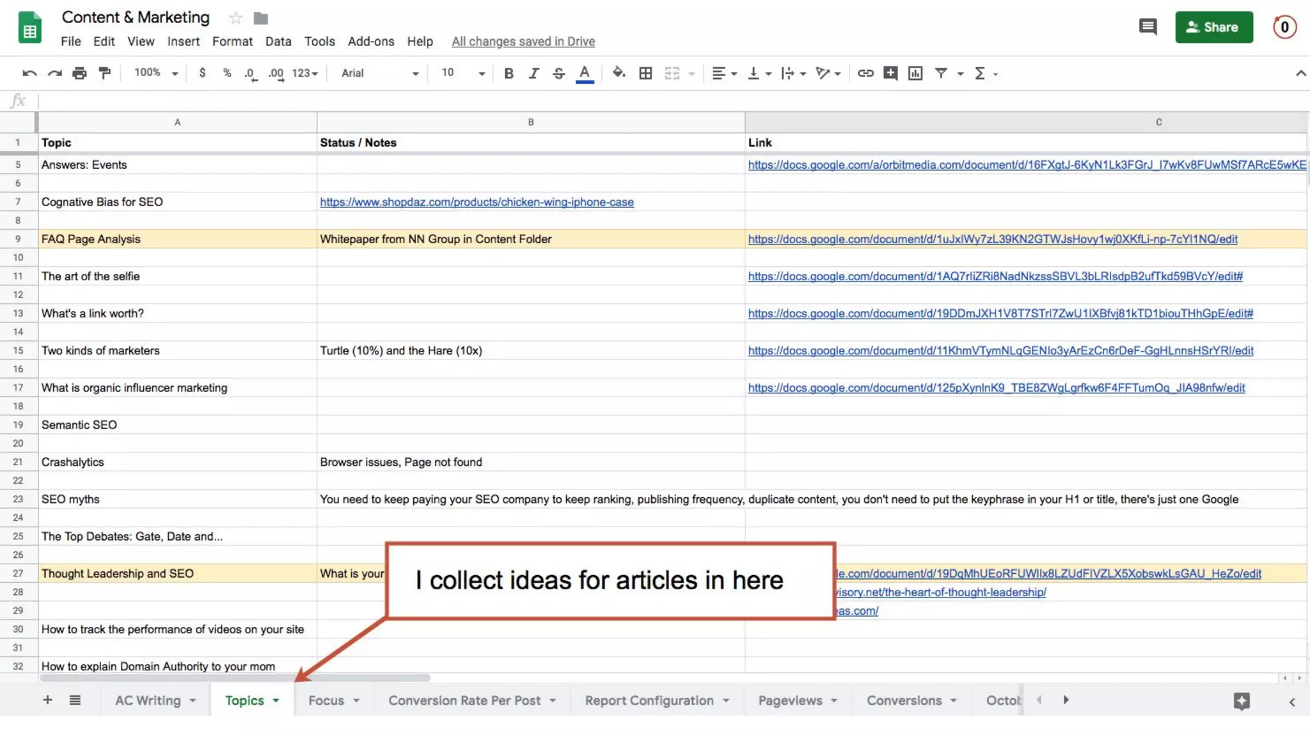Toggle strikethrough formatting
This screenshot has height=737, width=1310.
[558, 73]
